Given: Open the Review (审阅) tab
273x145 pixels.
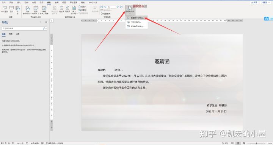Looking at the screenshot, I should click(x=56, y=2).
